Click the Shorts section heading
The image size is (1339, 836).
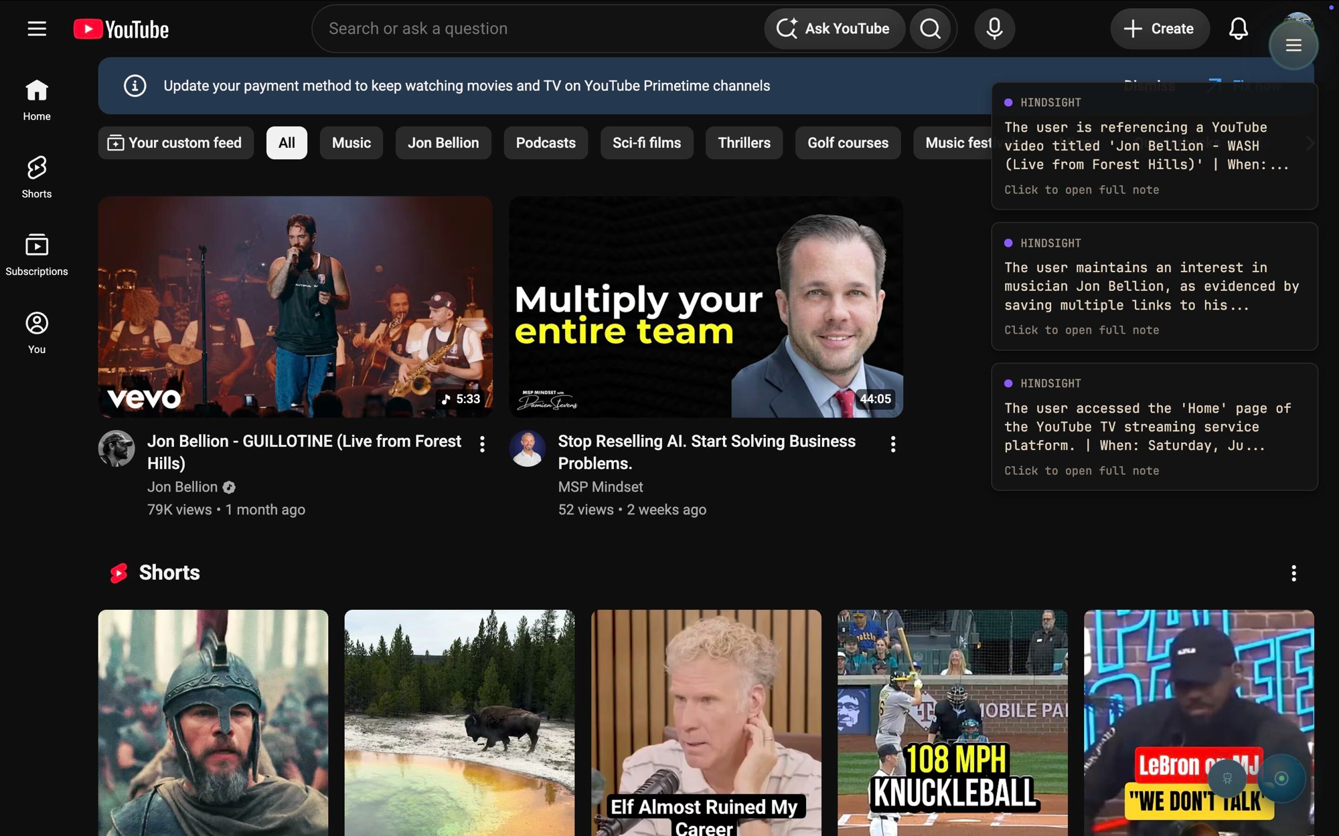point(169,573)
